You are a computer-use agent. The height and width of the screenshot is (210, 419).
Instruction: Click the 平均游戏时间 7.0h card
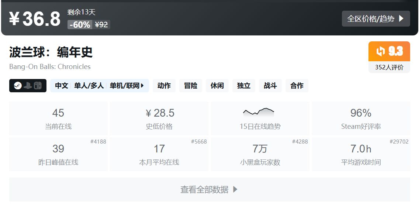[x=361, y=154]
